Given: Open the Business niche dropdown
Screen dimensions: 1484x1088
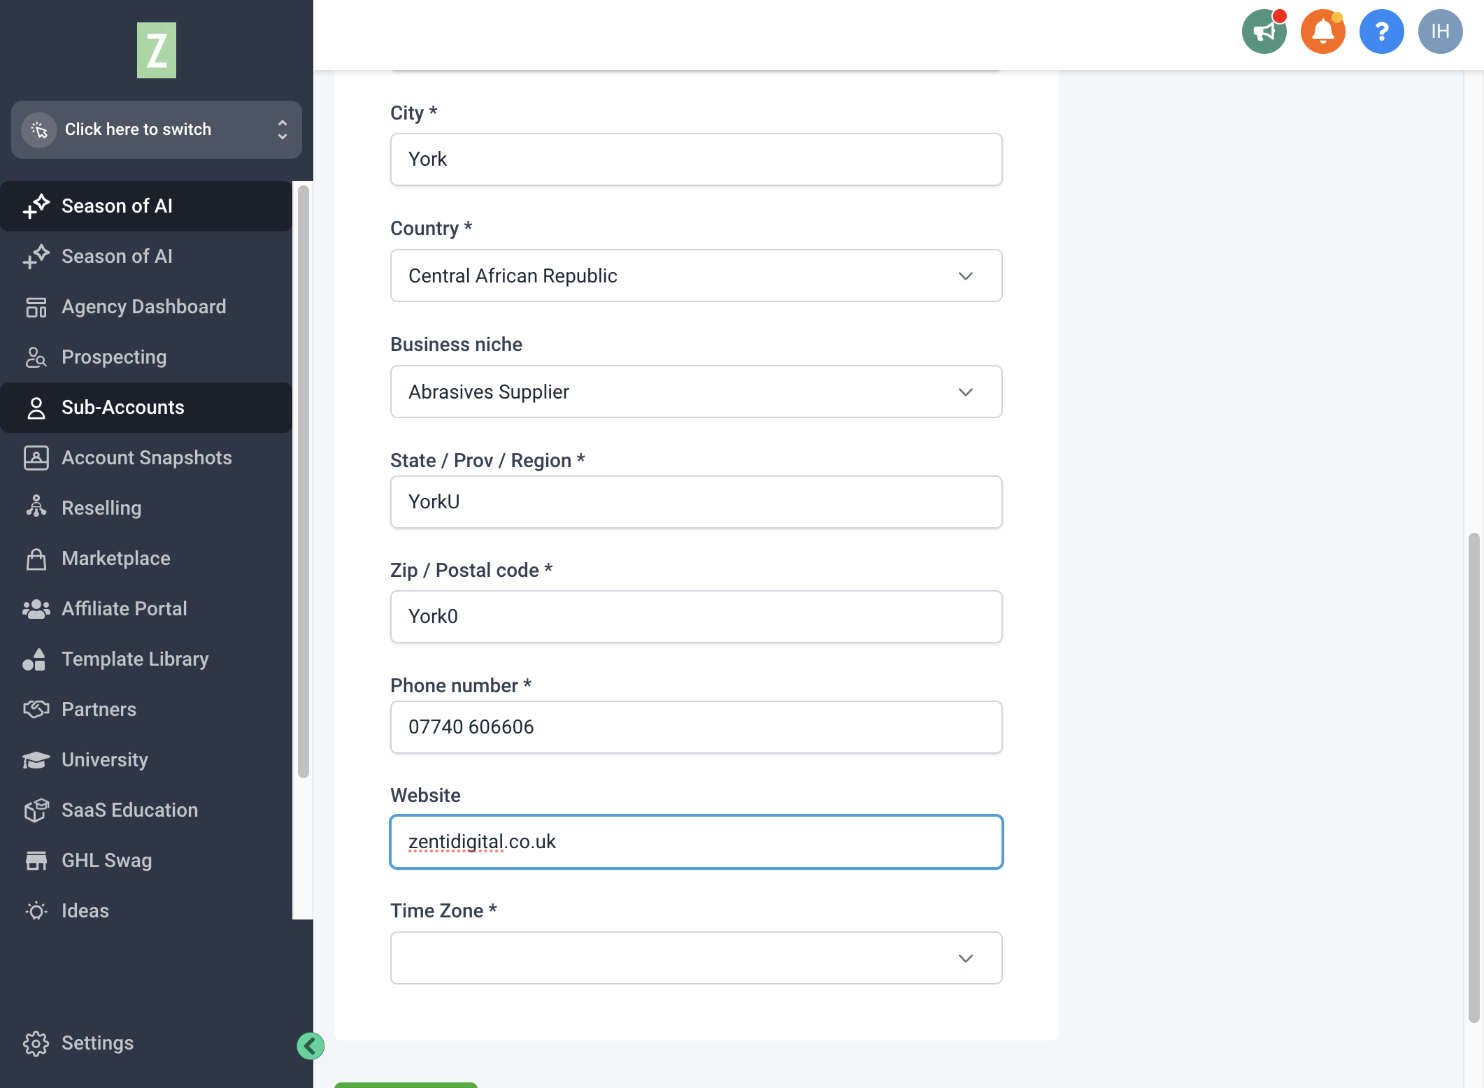Looking at the screenshot, I should (696, 392).
